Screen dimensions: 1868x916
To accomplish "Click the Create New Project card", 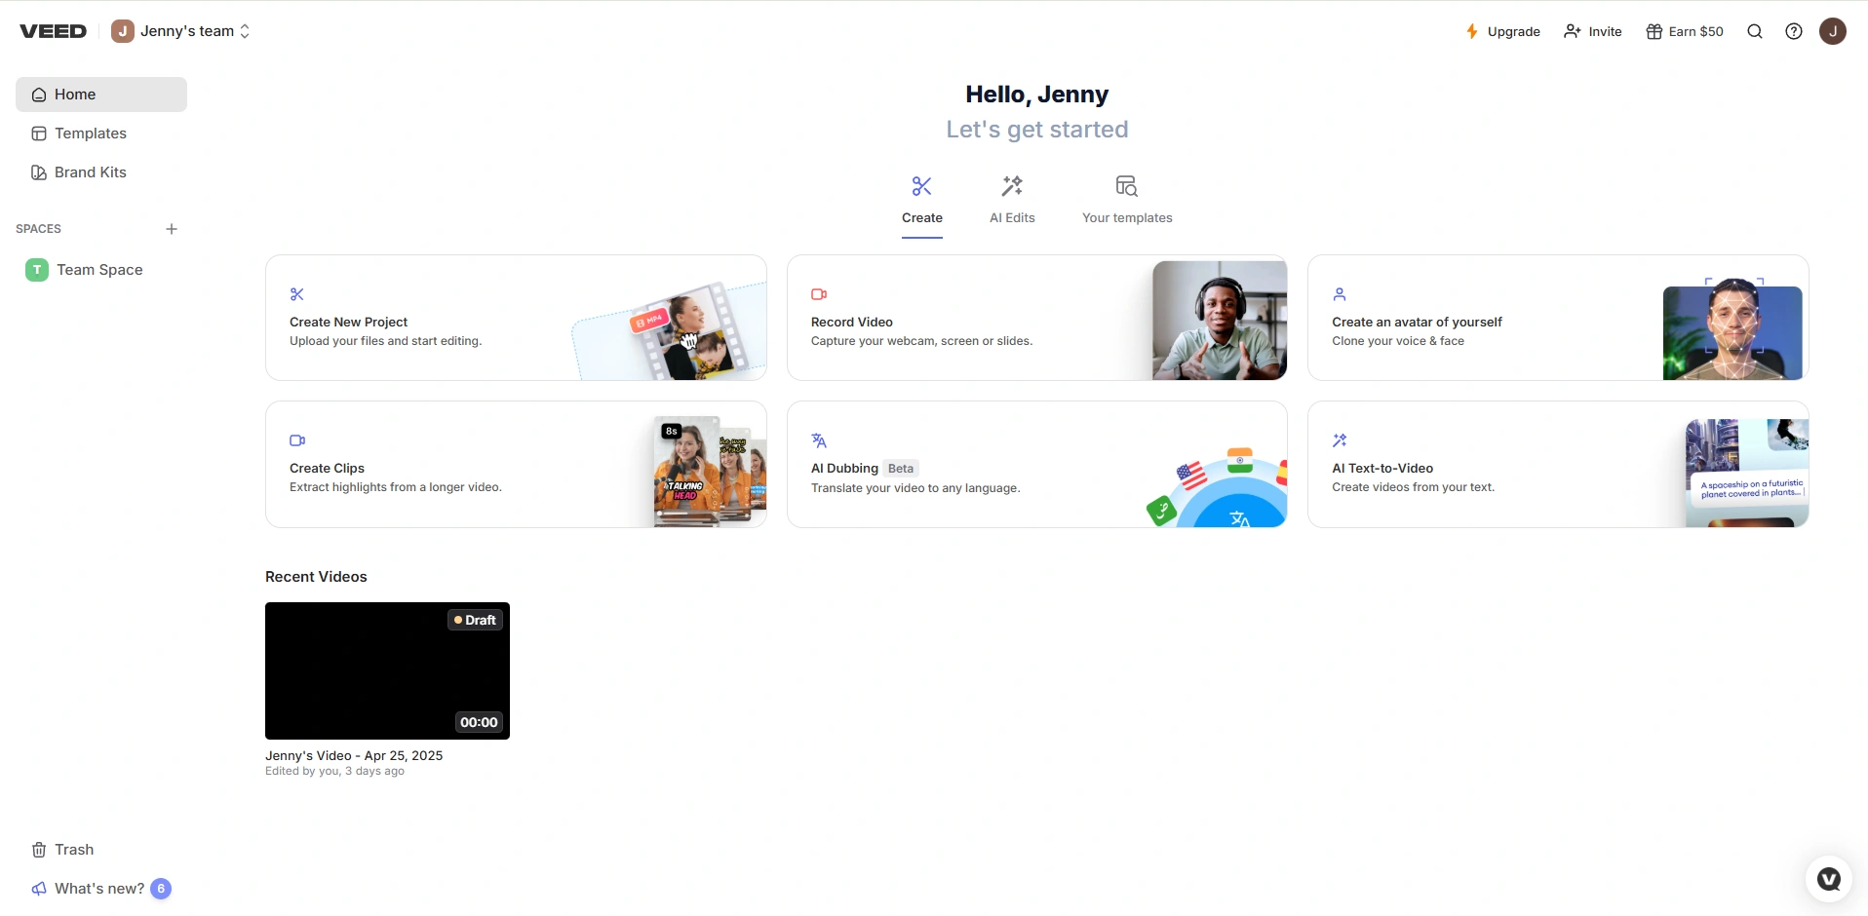I will pos(516,318).
